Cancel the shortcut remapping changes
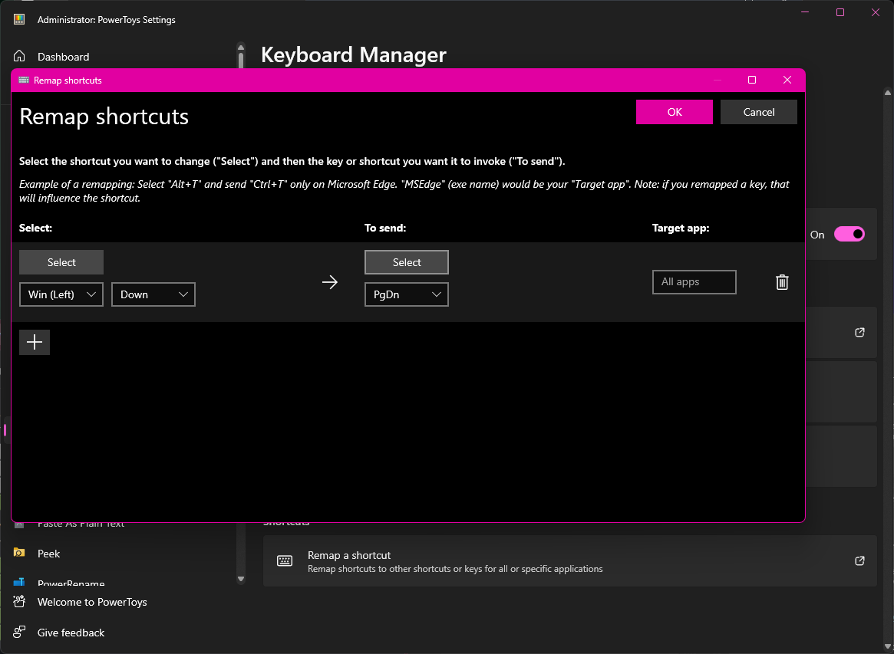 [758, 111]
